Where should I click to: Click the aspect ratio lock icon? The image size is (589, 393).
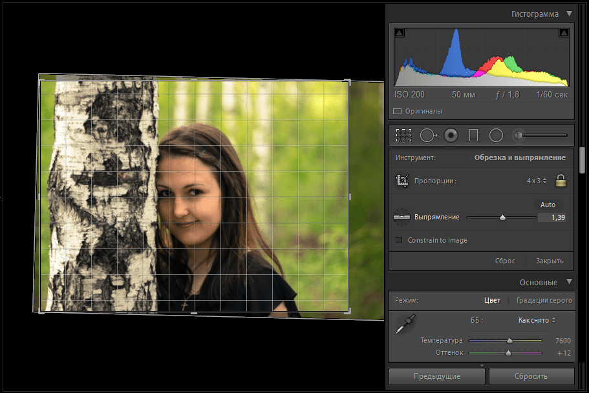(561, 181)
